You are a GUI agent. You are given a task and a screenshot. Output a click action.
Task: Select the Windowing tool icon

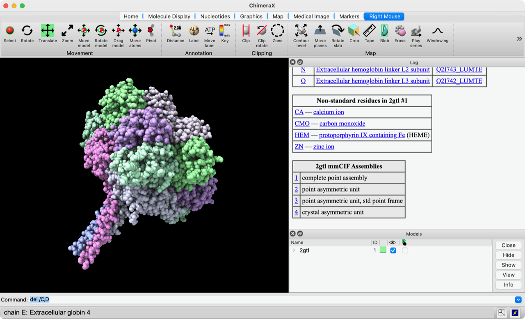pos(437,31)
